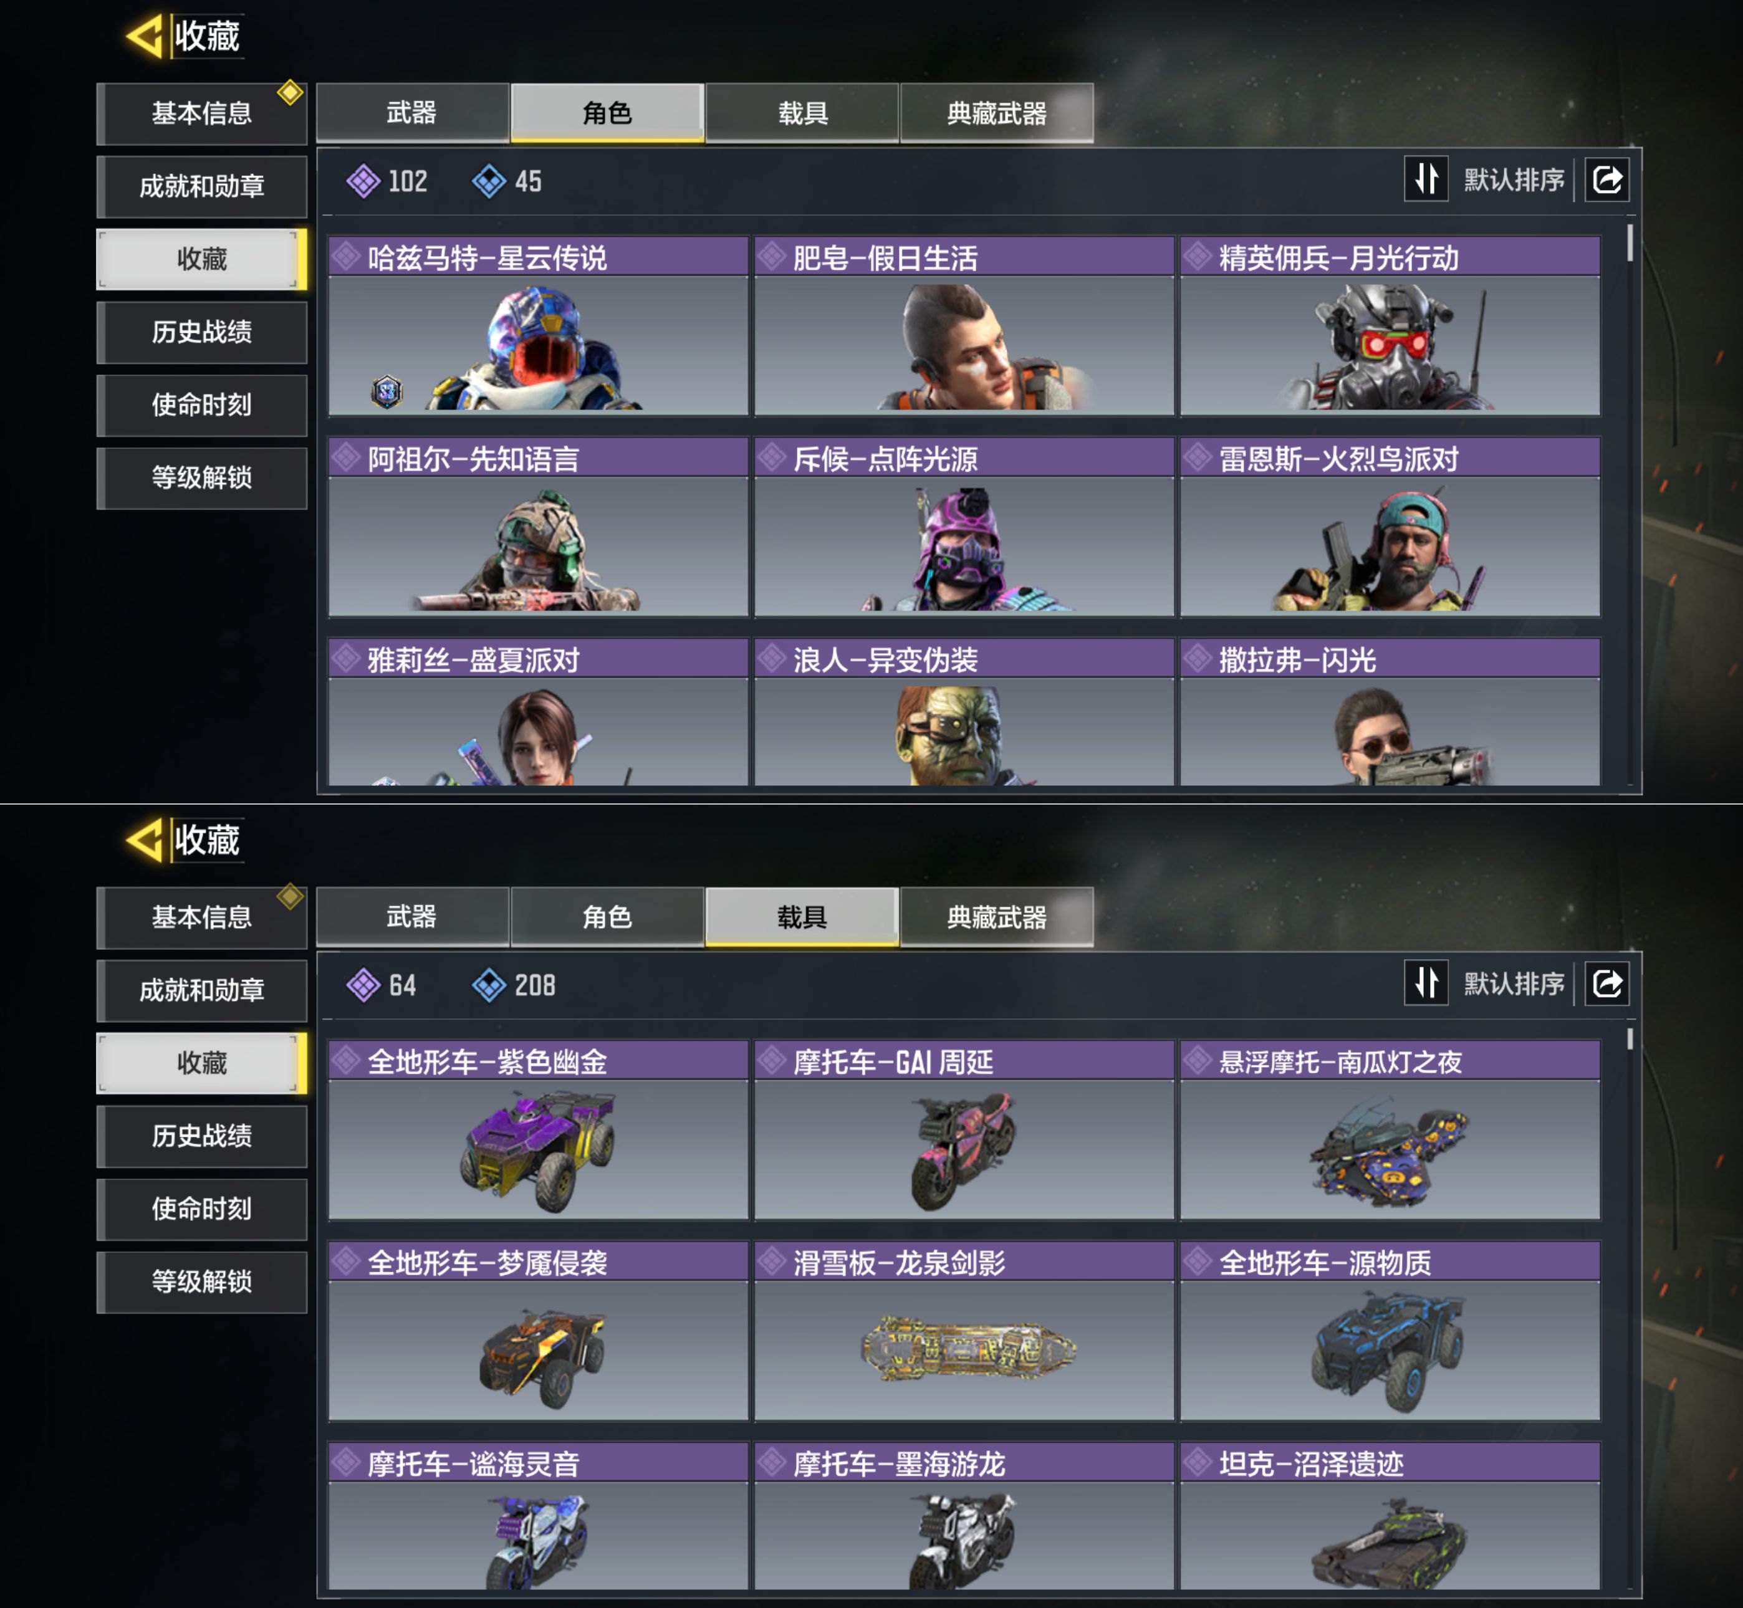1743x1608 pixels.
Task: Open the 默认排序 sort dropdown in the 角色 view
Action: [x=1513, y=180]
